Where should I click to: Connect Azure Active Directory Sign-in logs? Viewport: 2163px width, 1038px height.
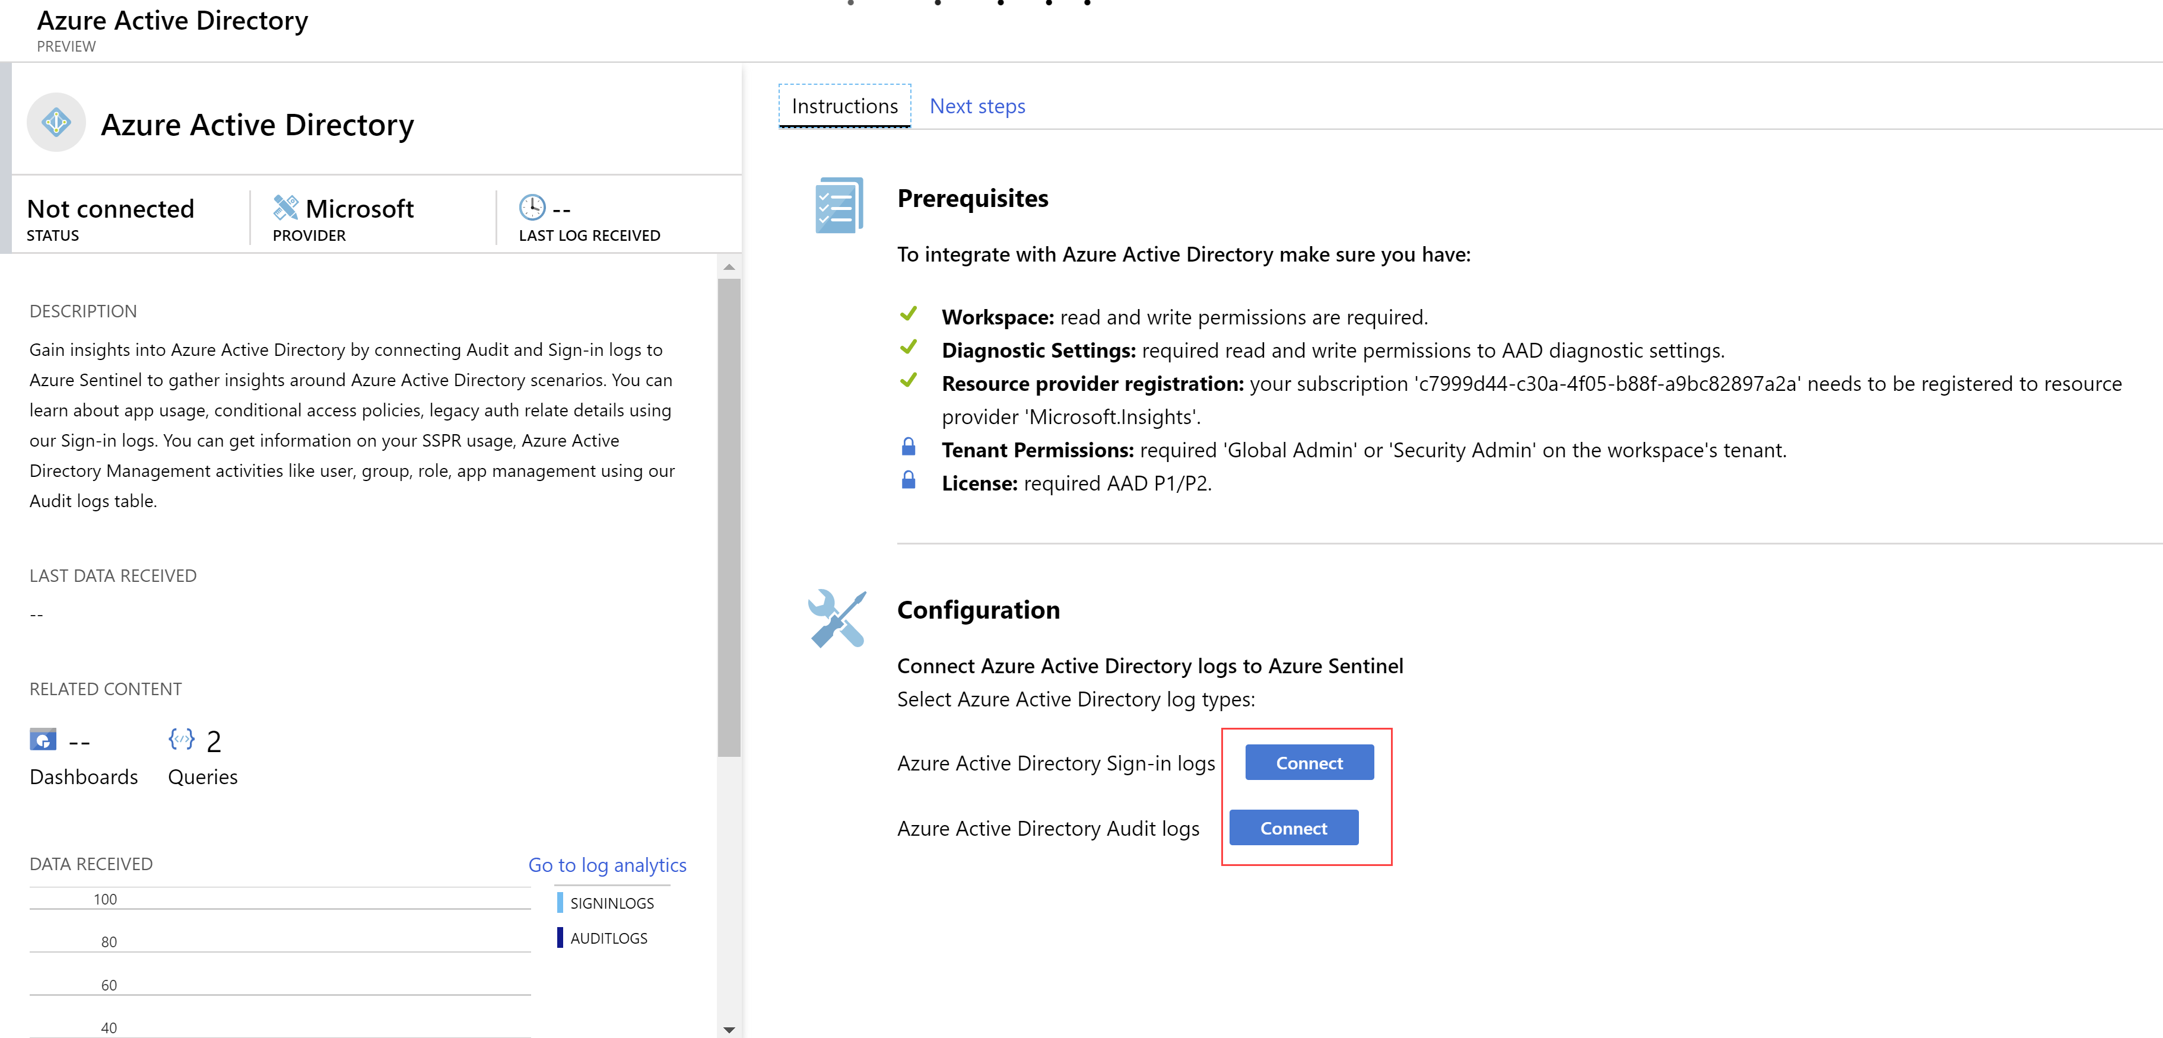tap(1309, 763)
